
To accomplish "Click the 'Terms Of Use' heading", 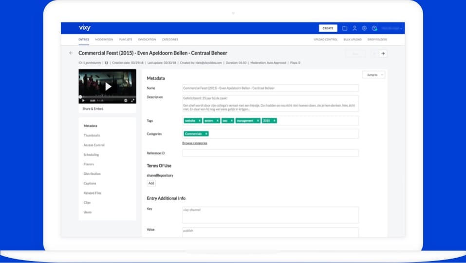I will point(159,166).
